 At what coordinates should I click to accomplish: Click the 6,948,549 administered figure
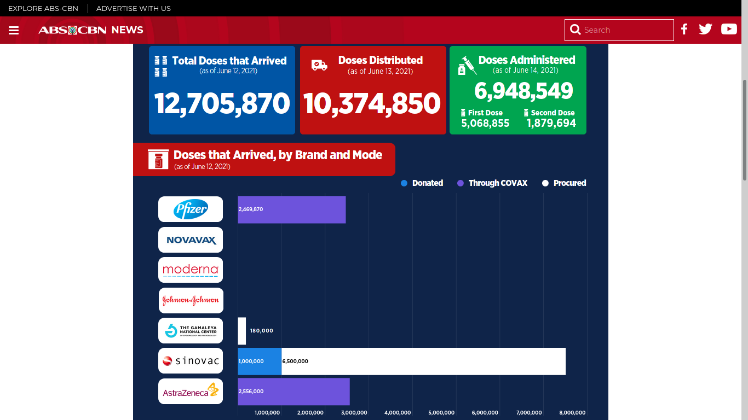point(523,91)
